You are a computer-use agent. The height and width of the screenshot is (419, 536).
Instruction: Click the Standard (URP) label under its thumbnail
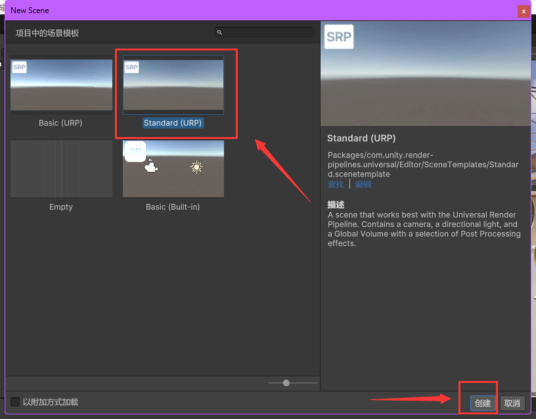(x=173, y=123)
